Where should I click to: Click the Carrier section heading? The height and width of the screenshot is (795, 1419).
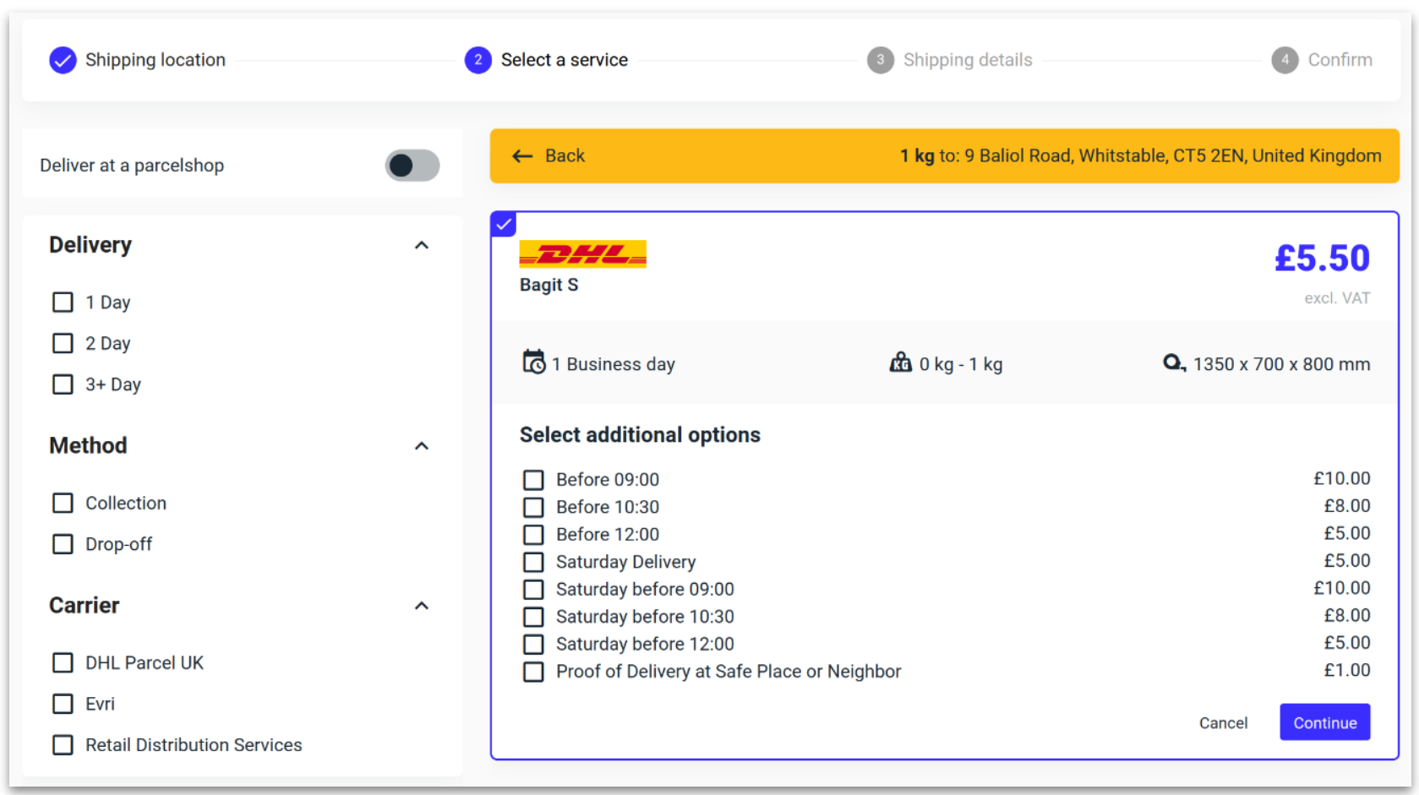click(85, 606)
